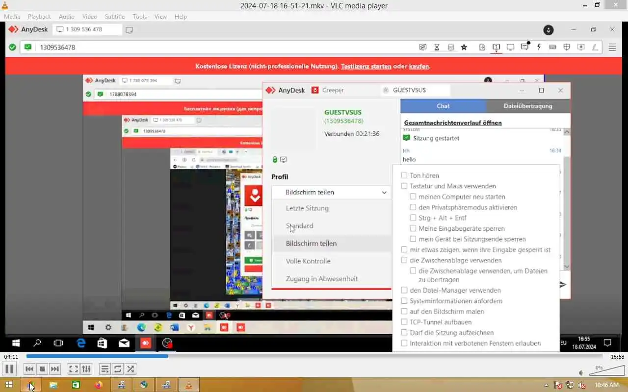This screenshot has width=628, height=392.
Task: Open the Tools menu
Action: 139,16
